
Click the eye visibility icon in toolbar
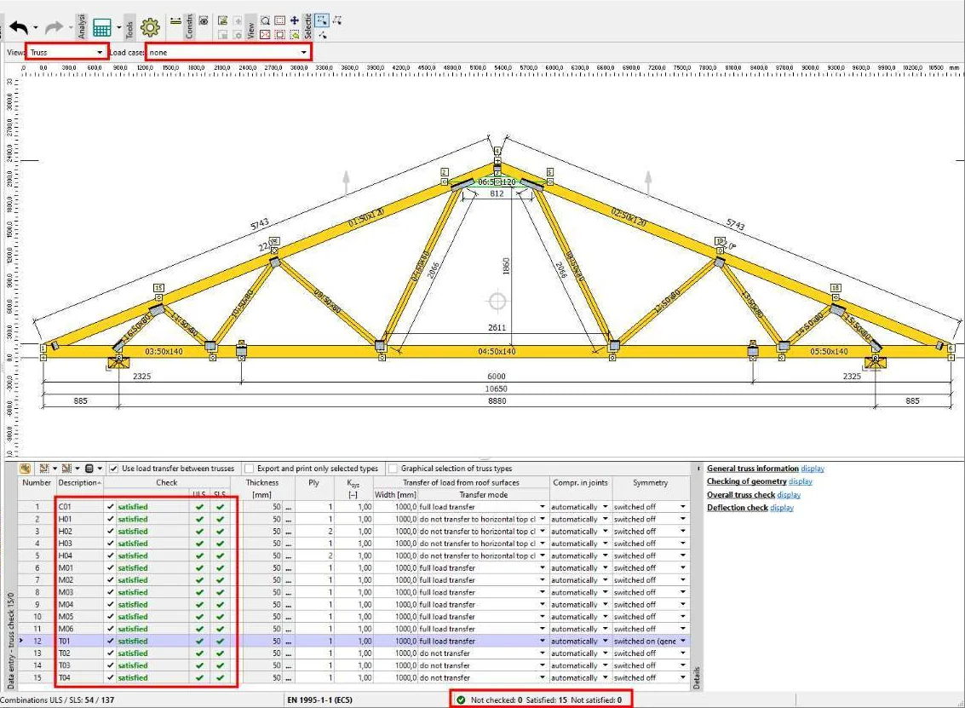point(204,21)
